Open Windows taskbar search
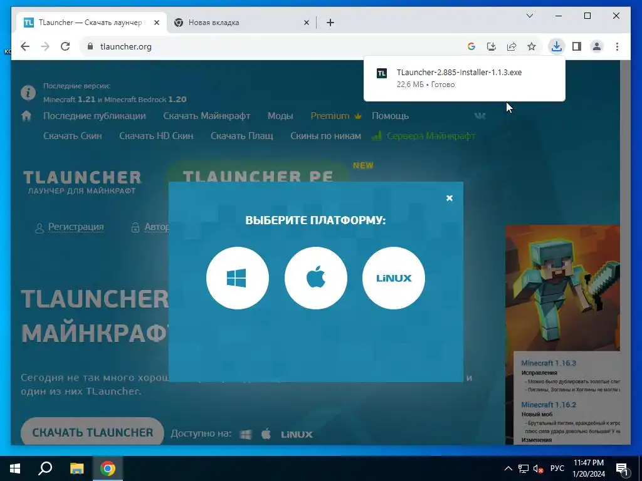Screen dimensions: 642x481 pyautogui.click(x=45, y=468)
